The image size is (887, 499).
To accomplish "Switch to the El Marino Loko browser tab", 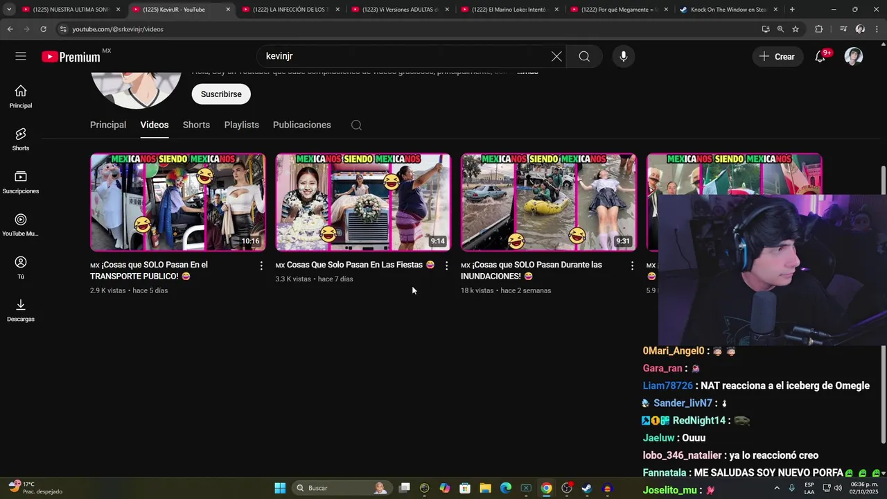I will pos(510,10).
